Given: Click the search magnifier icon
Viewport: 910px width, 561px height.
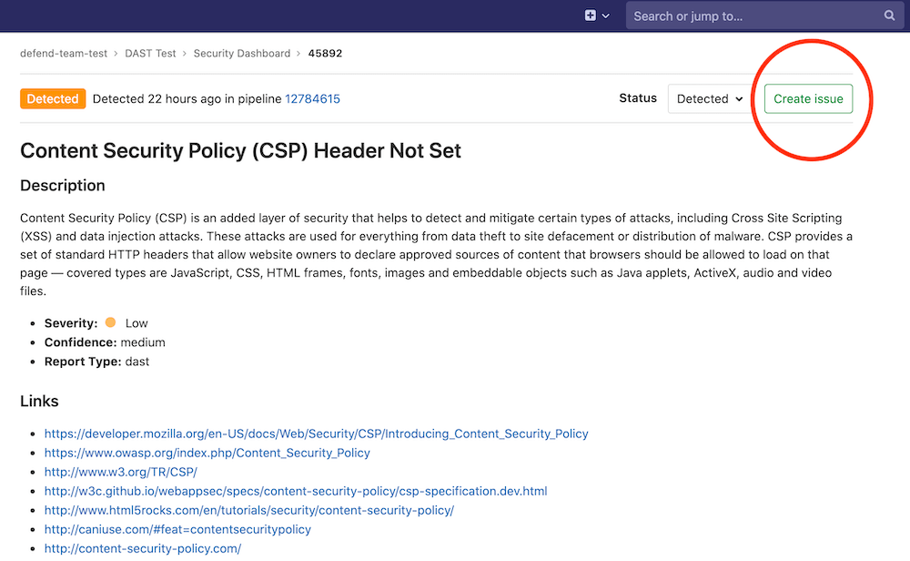Looking at the screenshot, I should [889, 15].
